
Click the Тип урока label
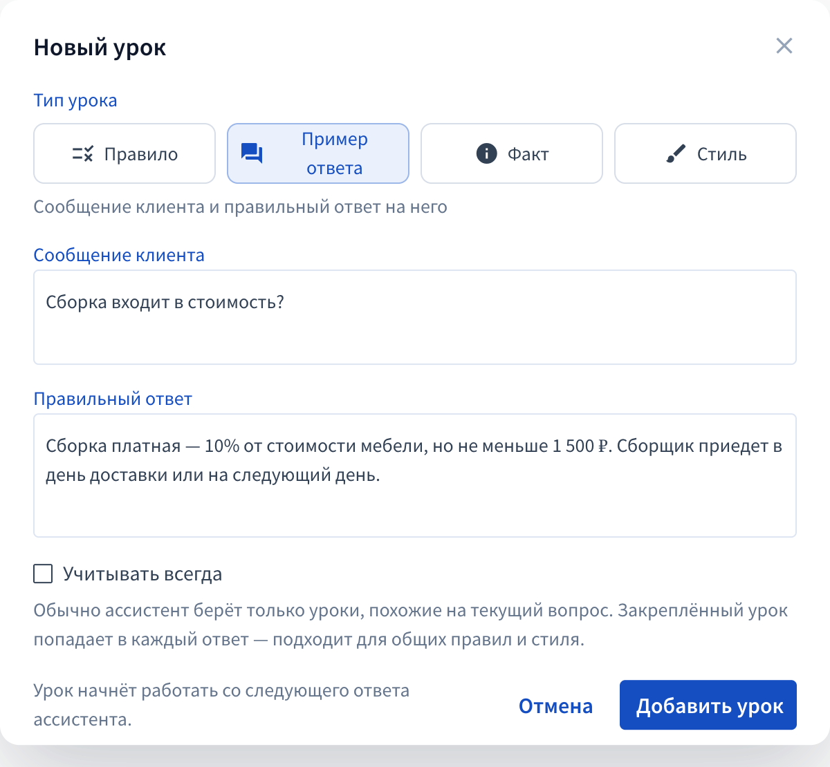pos(75,100)
